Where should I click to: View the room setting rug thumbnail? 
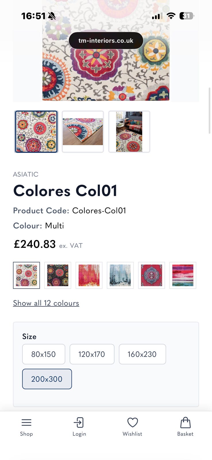coord(129,132)
